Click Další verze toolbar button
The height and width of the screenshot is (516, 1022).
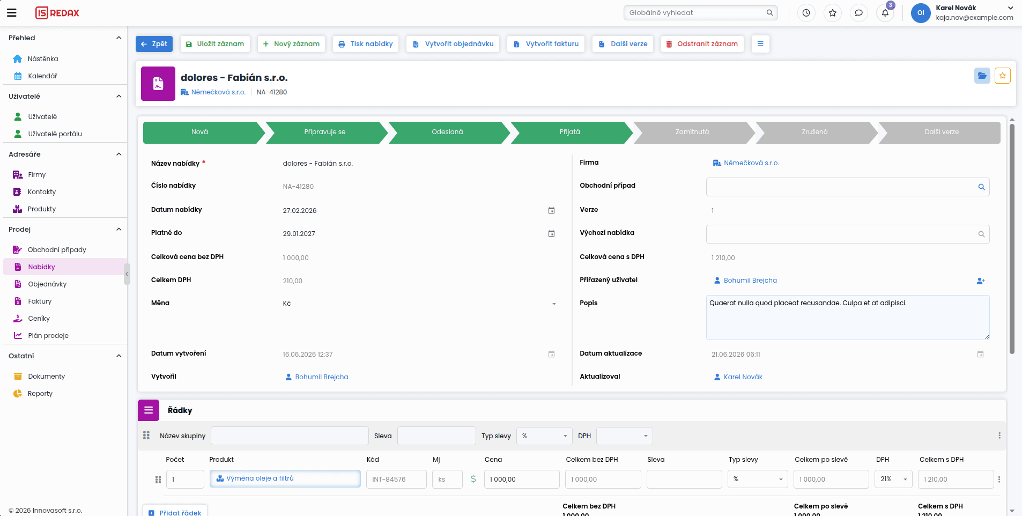click(x=623, y=44)
